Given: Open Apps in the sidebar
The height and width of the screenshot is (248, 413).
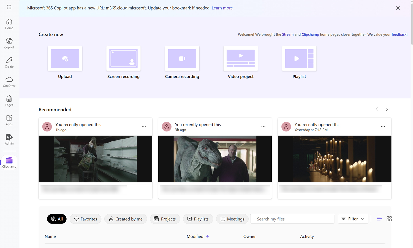Looking at the screenshot, I should coord(9,120).
